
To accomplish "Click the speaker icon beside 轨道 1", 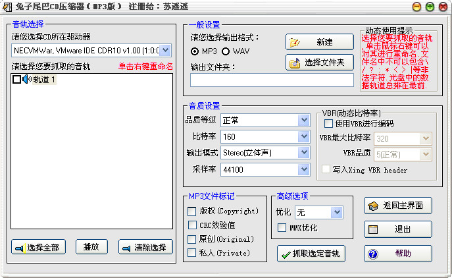I will tap(27, 79).
